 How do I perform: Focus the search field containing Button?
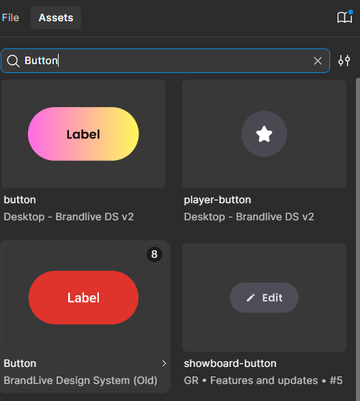[x=165, y=61]
